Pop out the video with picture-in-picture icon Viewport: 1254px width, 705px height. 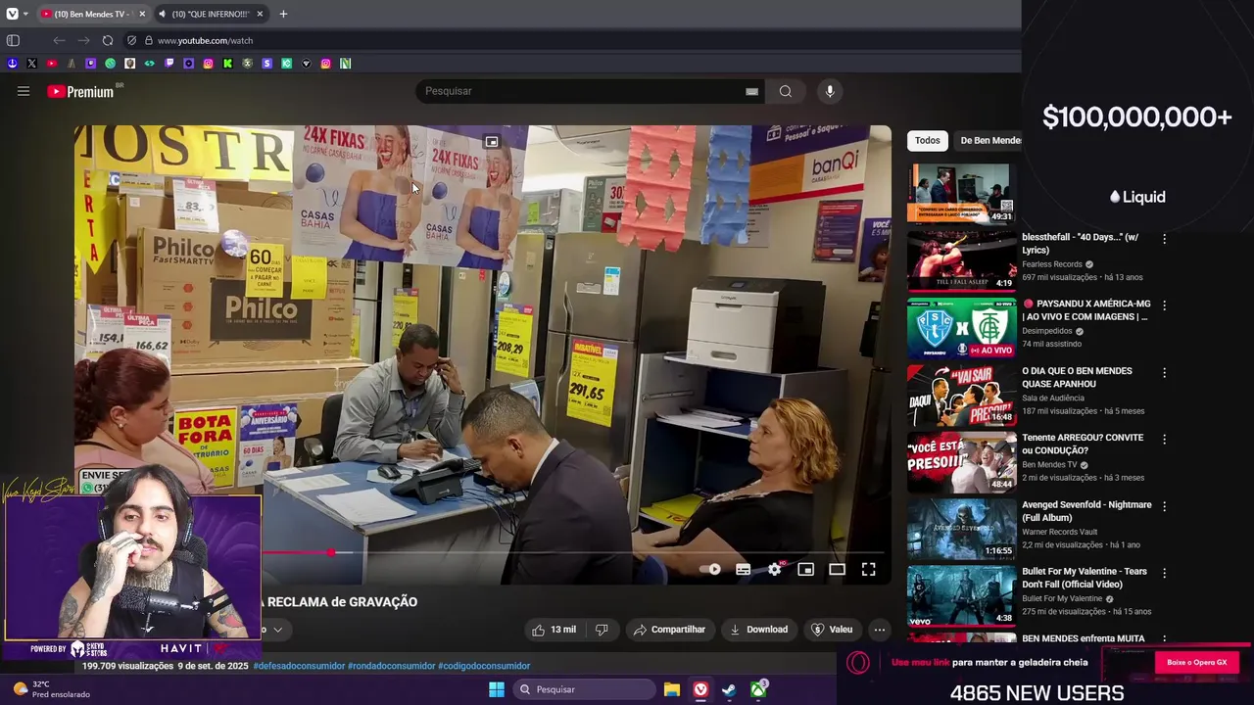492,142
